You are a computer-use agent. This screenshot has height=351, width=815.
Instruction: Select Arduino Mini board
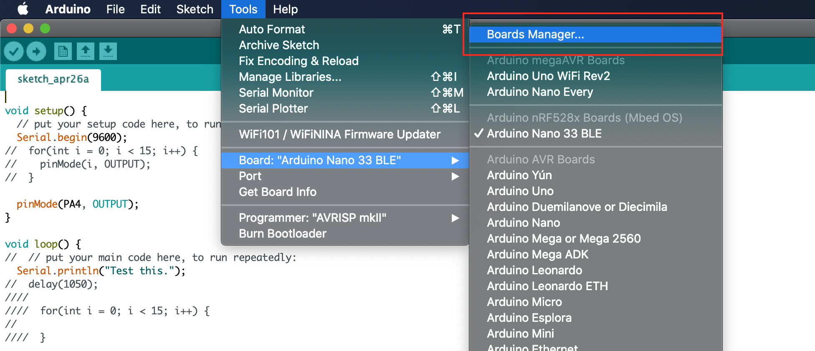tap(595, 333)
